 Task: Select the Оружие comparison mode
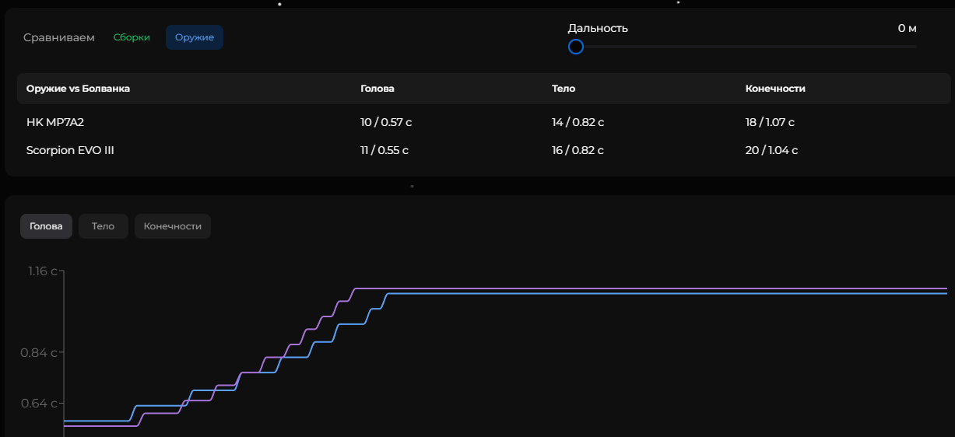pos(195,37)
